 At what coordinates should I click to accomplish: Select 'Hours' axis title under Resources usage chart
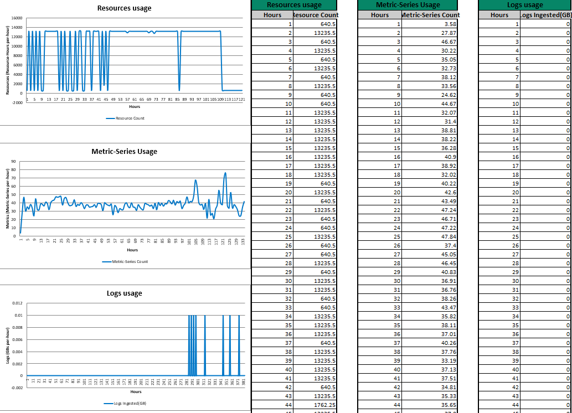click(x=134, y=106)
